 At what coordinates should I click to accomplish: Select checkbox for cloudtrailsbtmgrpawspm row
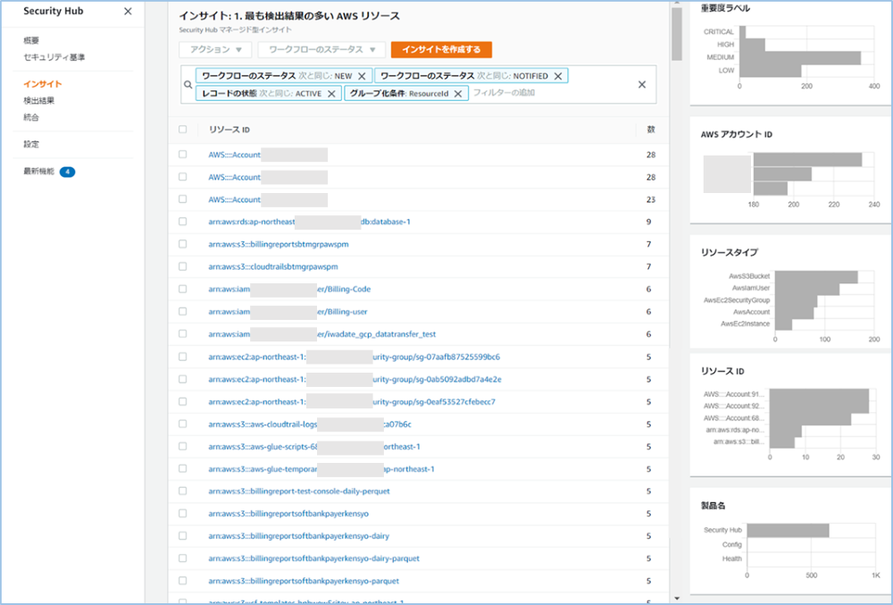tap(183, 266)
